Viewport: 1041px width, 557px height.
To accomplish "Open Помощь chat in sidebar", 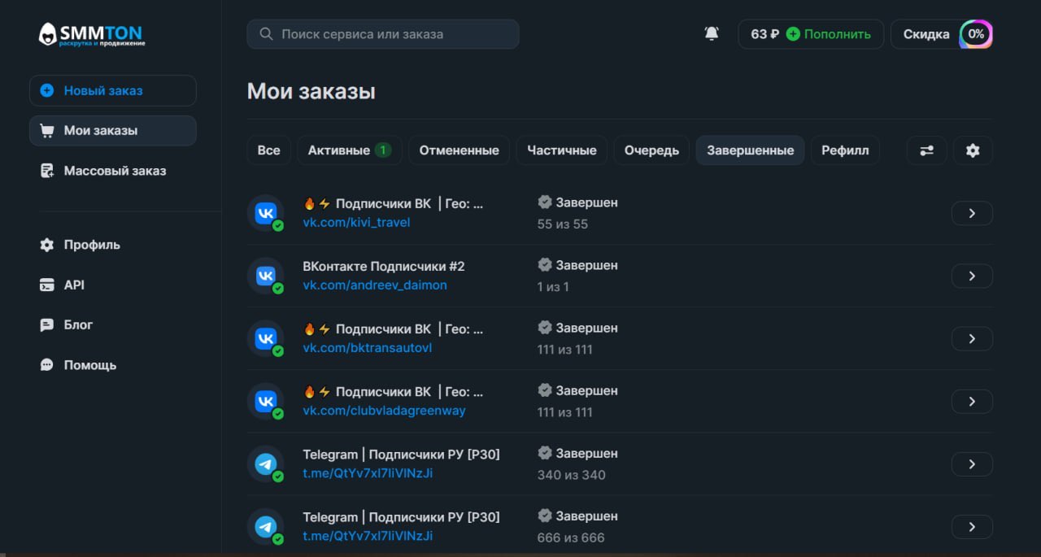I will click(x=89, y=365).
